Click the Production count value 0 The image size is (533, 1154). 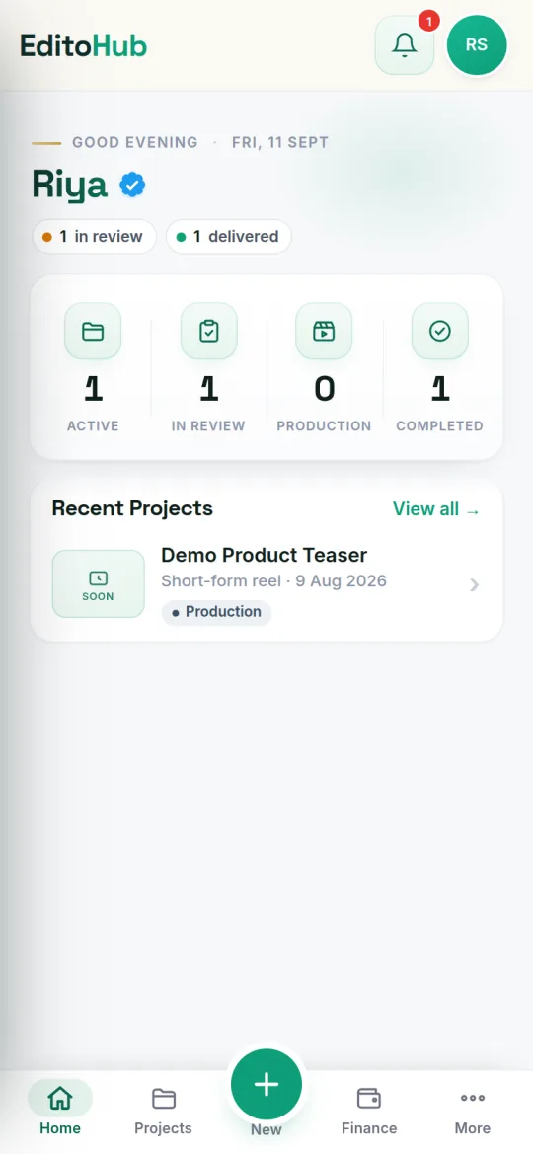(x=325, y=388)
